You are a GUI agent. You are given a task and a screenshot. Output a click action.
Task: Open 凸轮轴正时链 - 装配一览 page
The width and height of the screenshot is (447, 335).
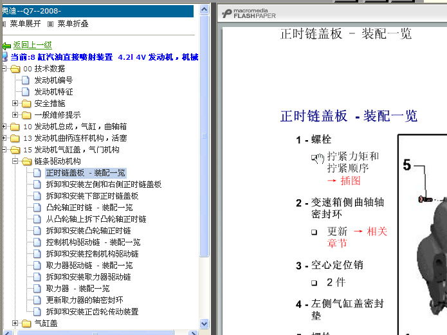point(89,208)
